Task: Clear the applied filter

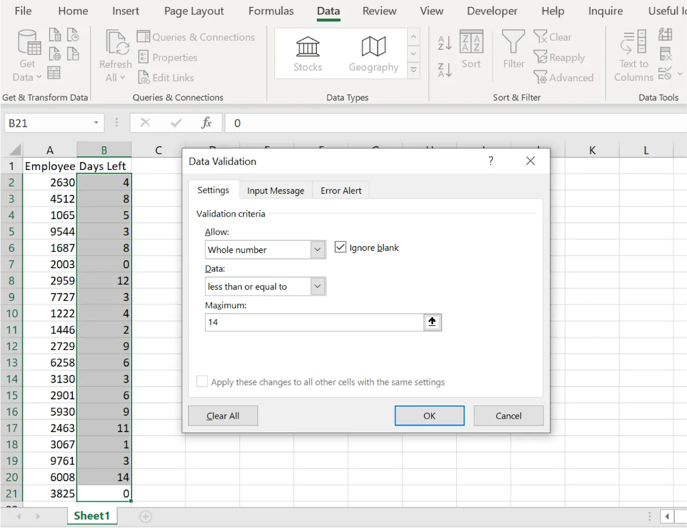Action: click(x=552, y=37)
